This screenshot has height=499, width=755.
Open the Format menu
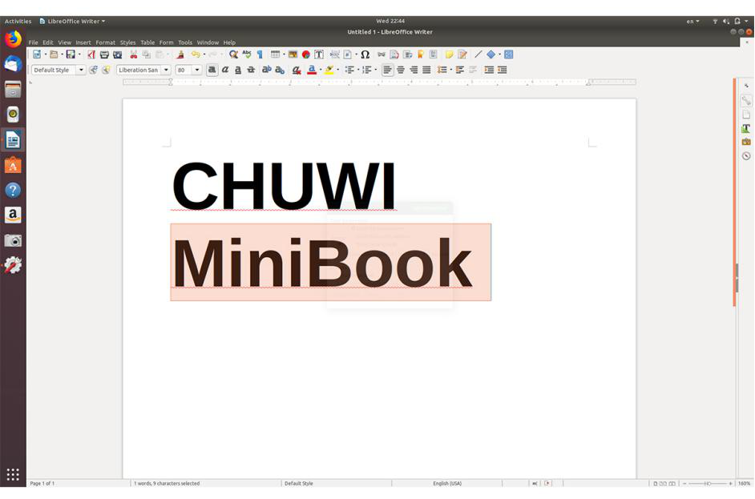(105, 42)
